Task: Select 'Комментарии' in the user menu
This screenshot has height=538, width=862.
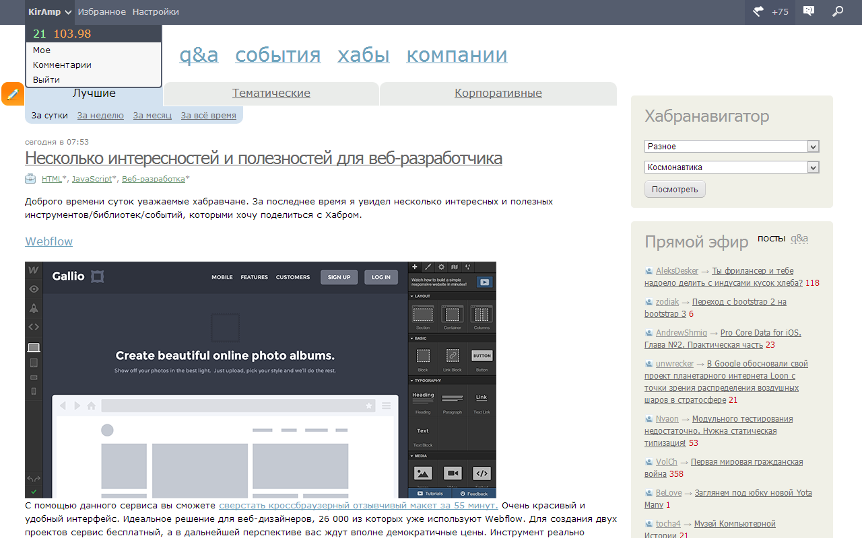Action: tap(62, 65)
